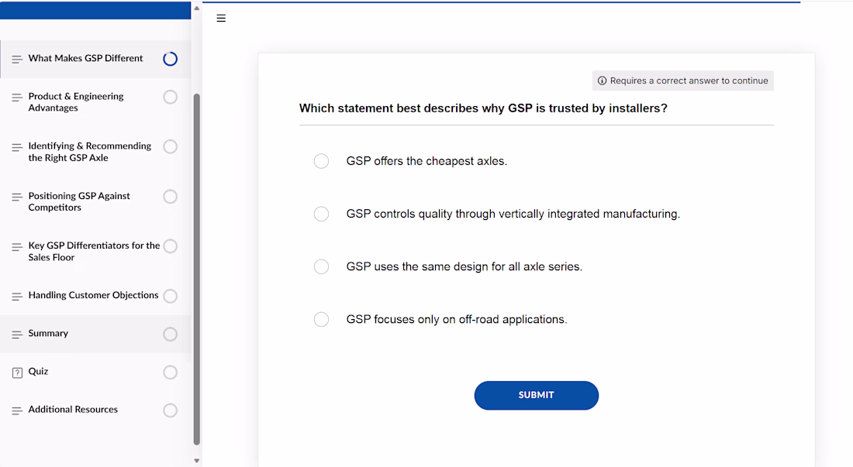Click completion circle for Handling Customer Objections
853x467 pixels.
coord(171,296)
